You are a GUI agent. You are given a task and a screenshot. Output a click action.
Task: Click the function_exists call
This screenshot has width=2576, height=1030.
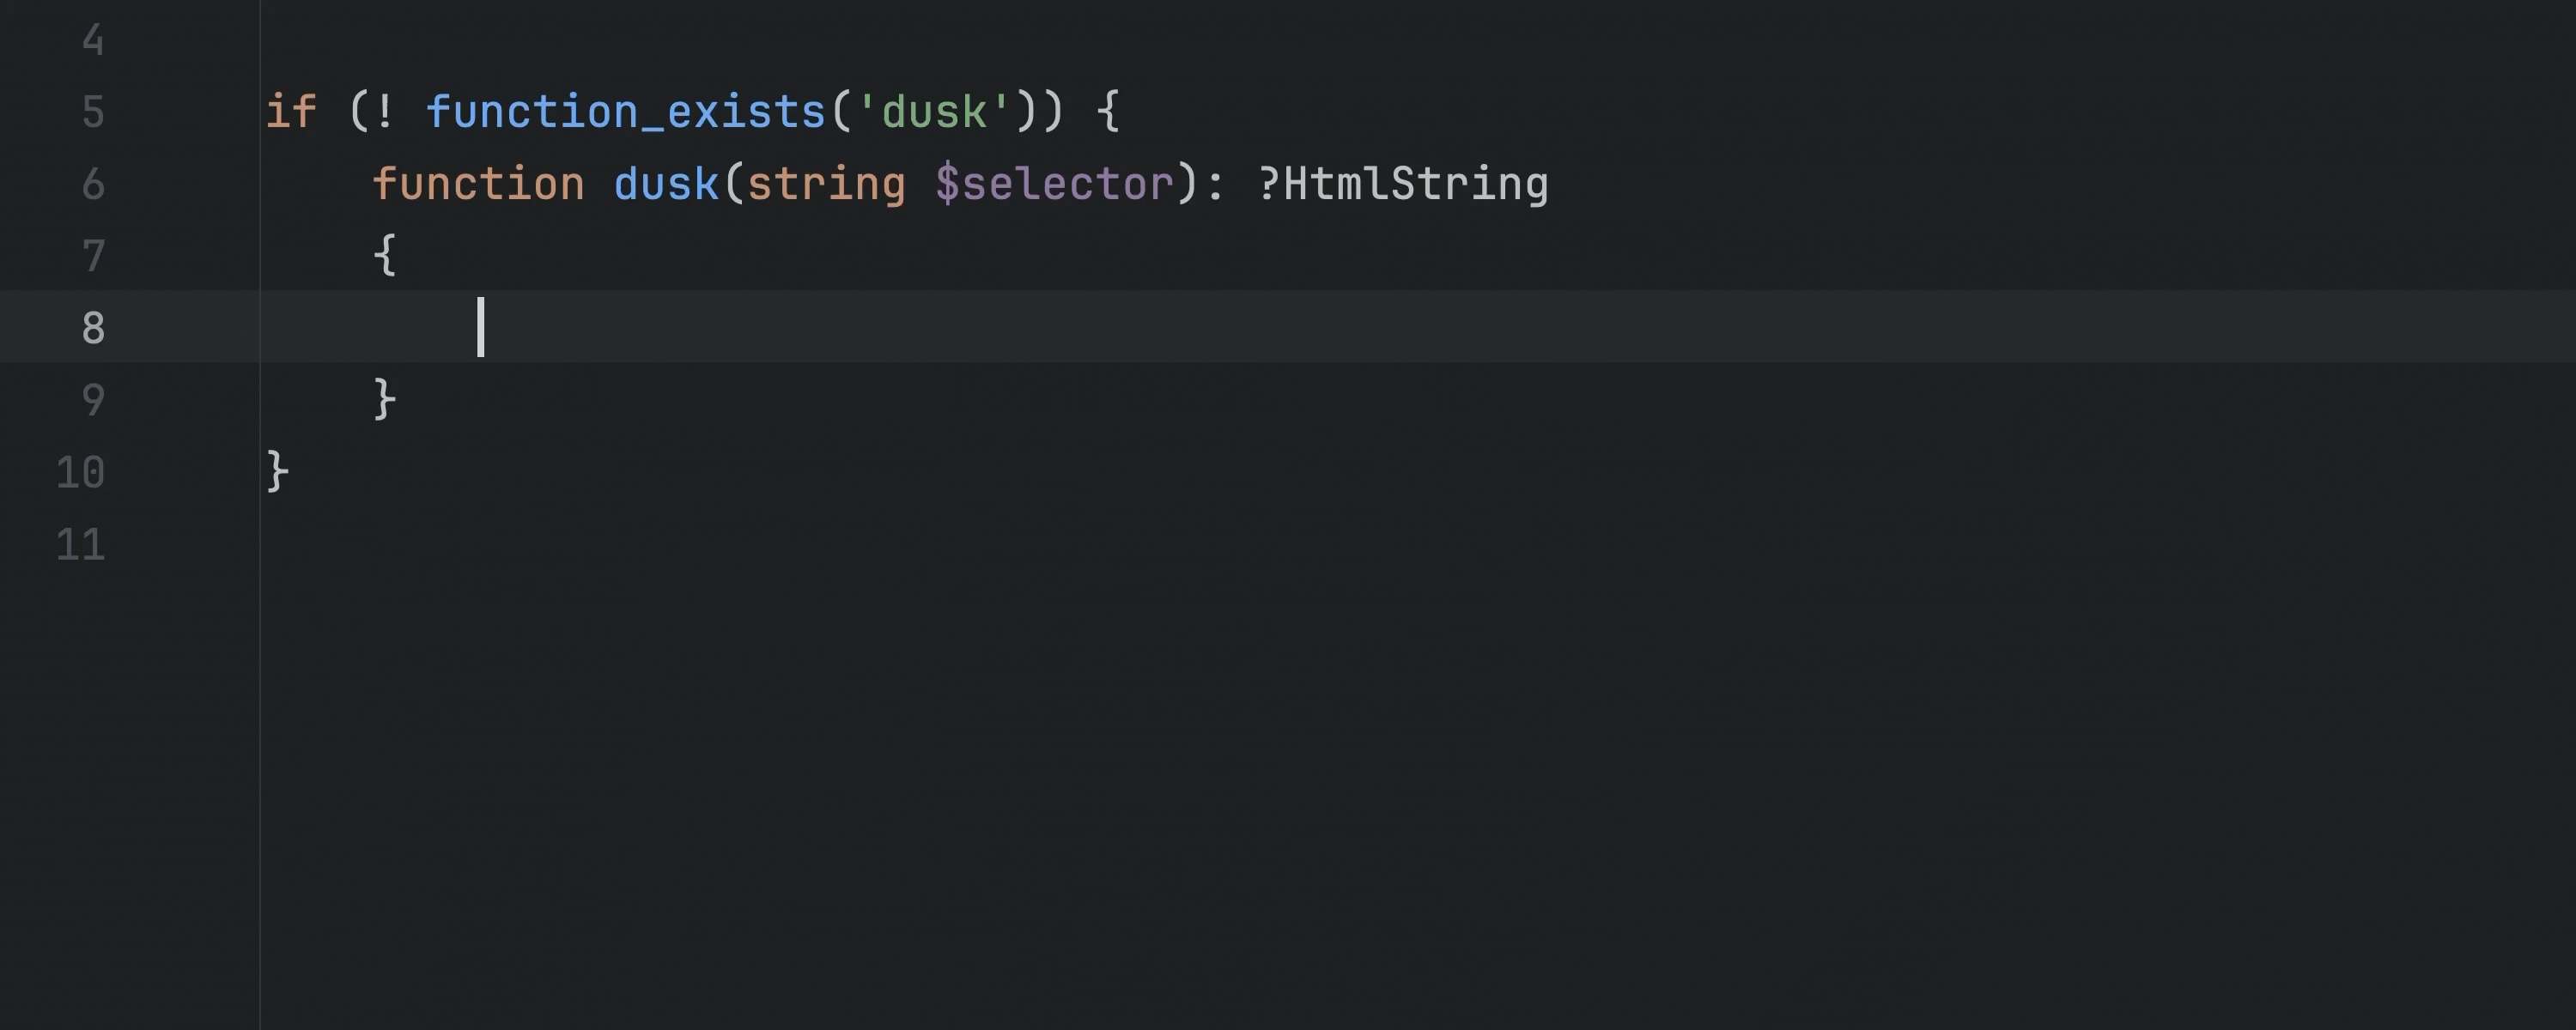point(625,112)
